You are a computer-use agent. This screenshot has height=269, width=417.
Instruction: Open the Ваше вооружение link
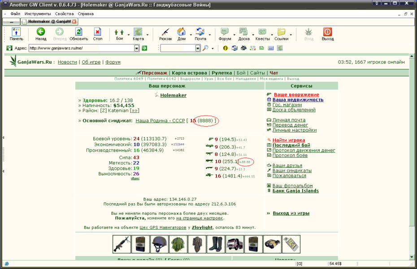(x=296, y=94)
